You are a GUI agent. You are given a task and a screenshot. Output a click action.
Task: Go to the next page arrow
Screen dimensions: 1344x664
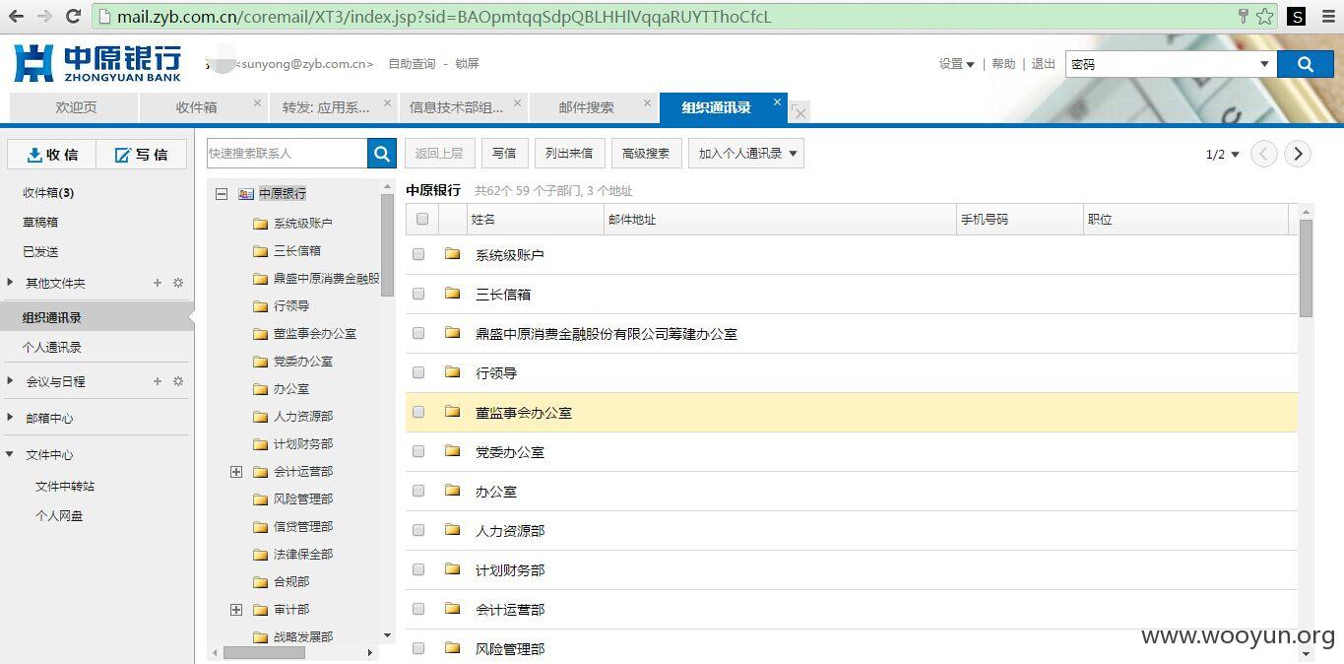(x=1298, y=154)
